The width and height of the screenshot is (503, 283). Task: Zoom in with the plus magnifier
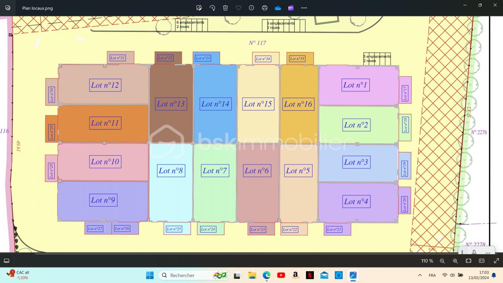(x=455, y=261)
